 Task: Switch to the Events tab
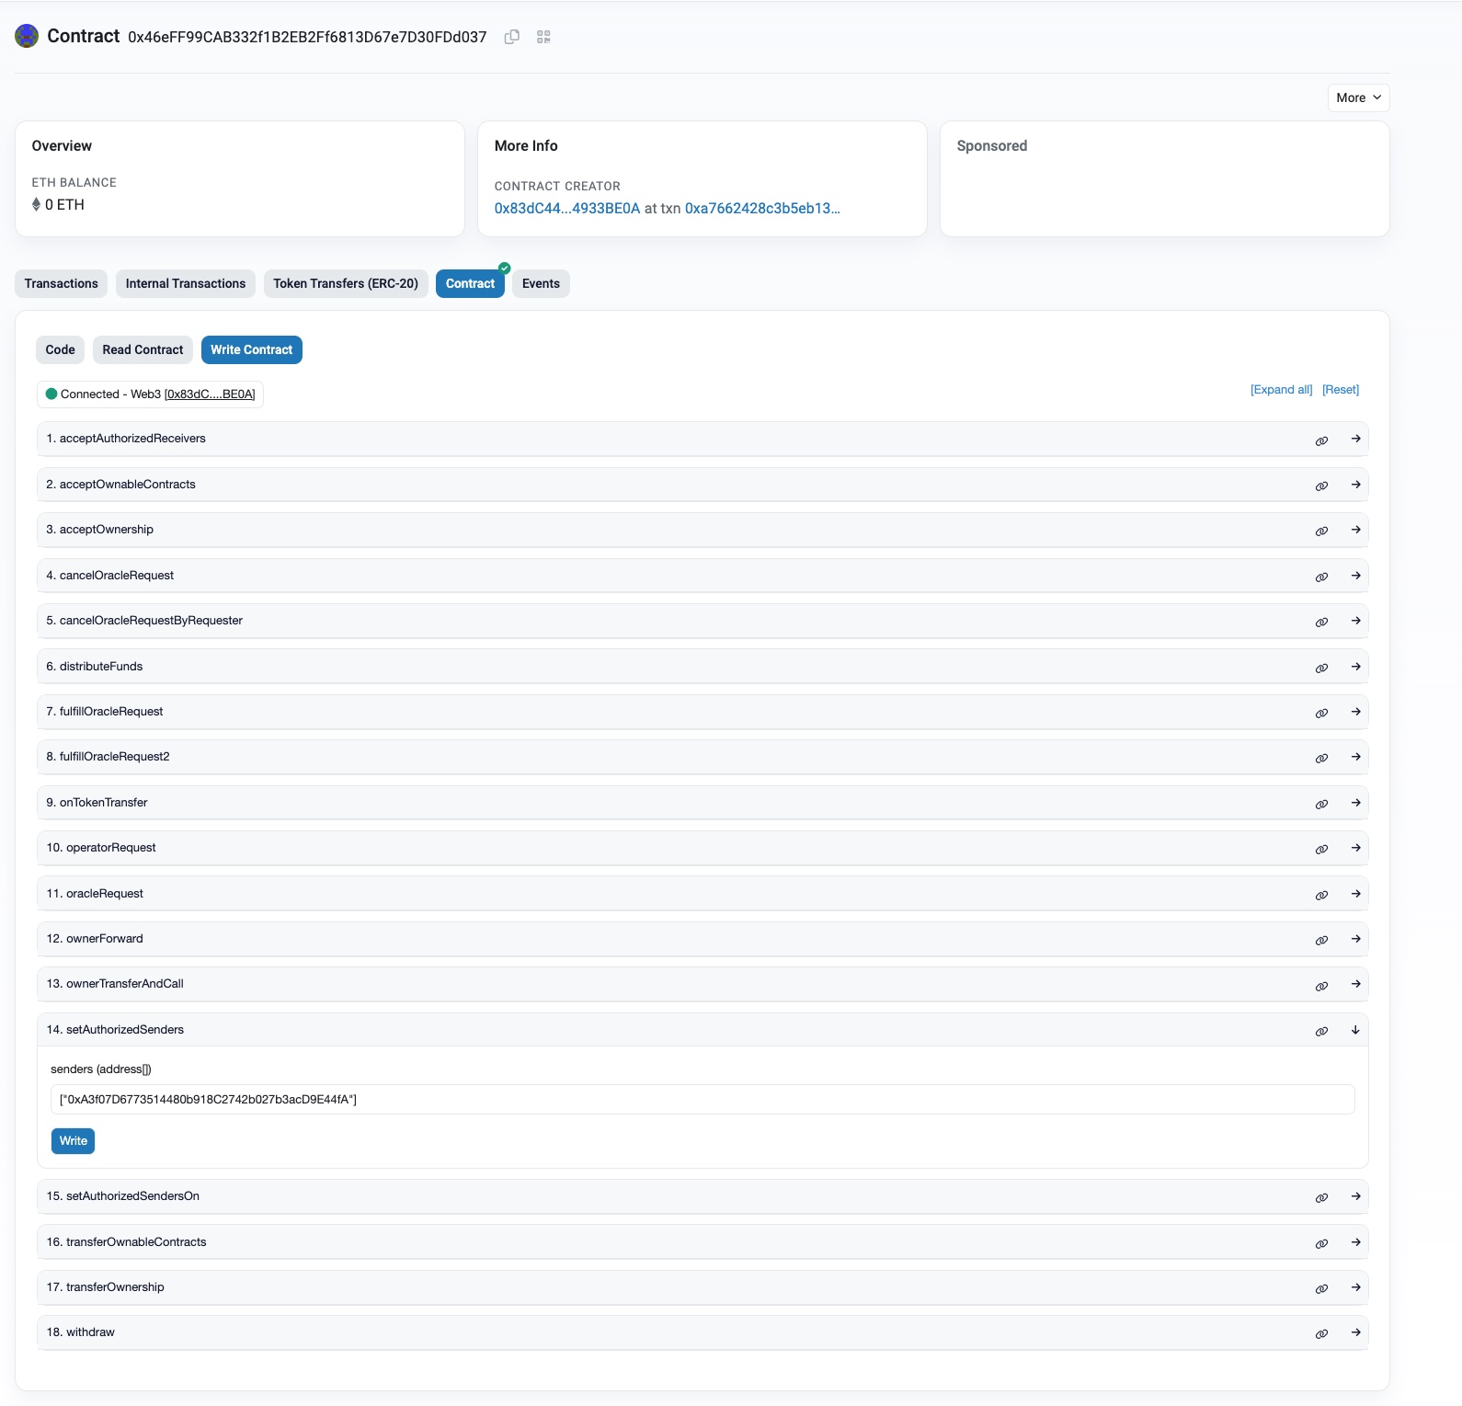point(541,283)
